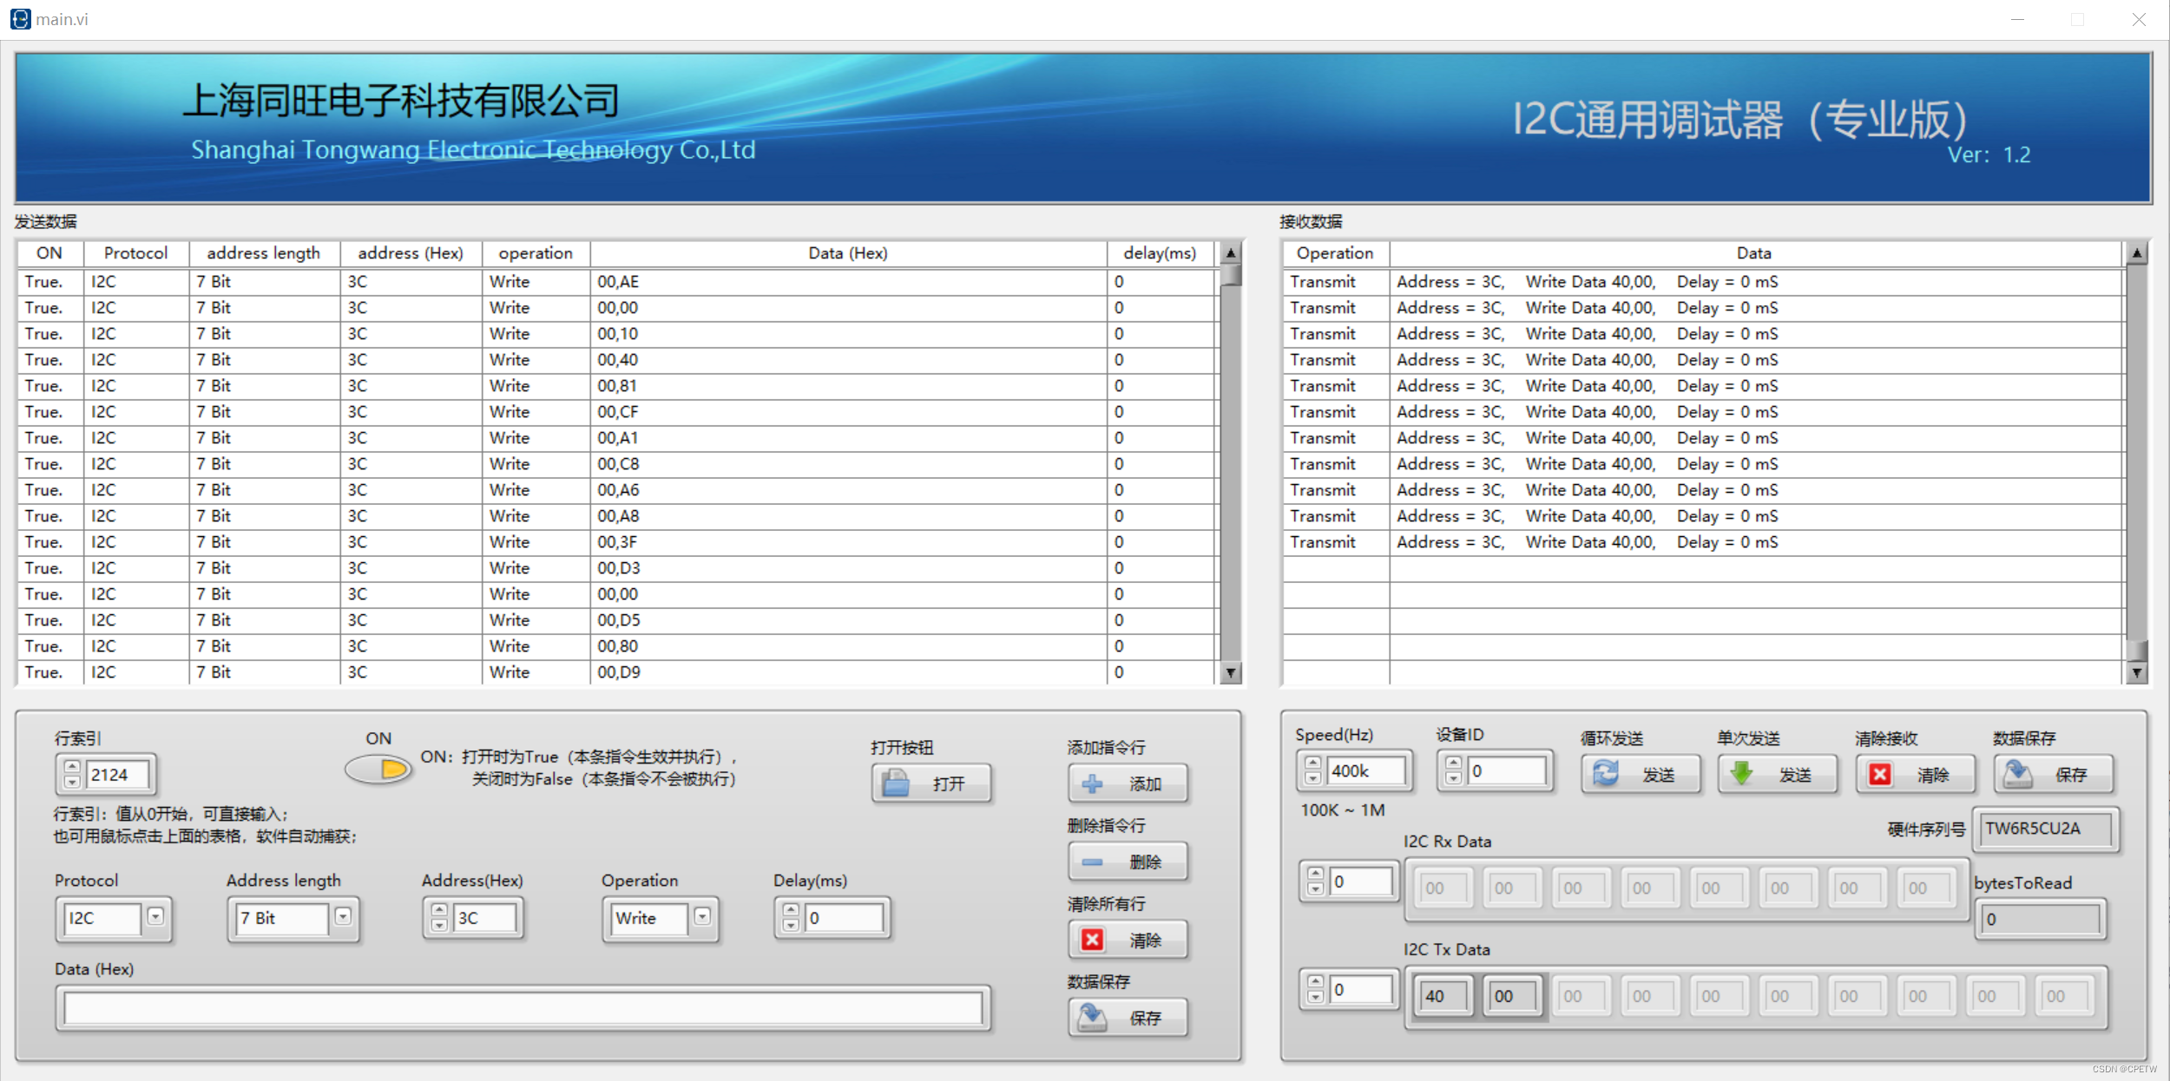
Task: Increment the 行索引 row index value
Action: (73, 767)
